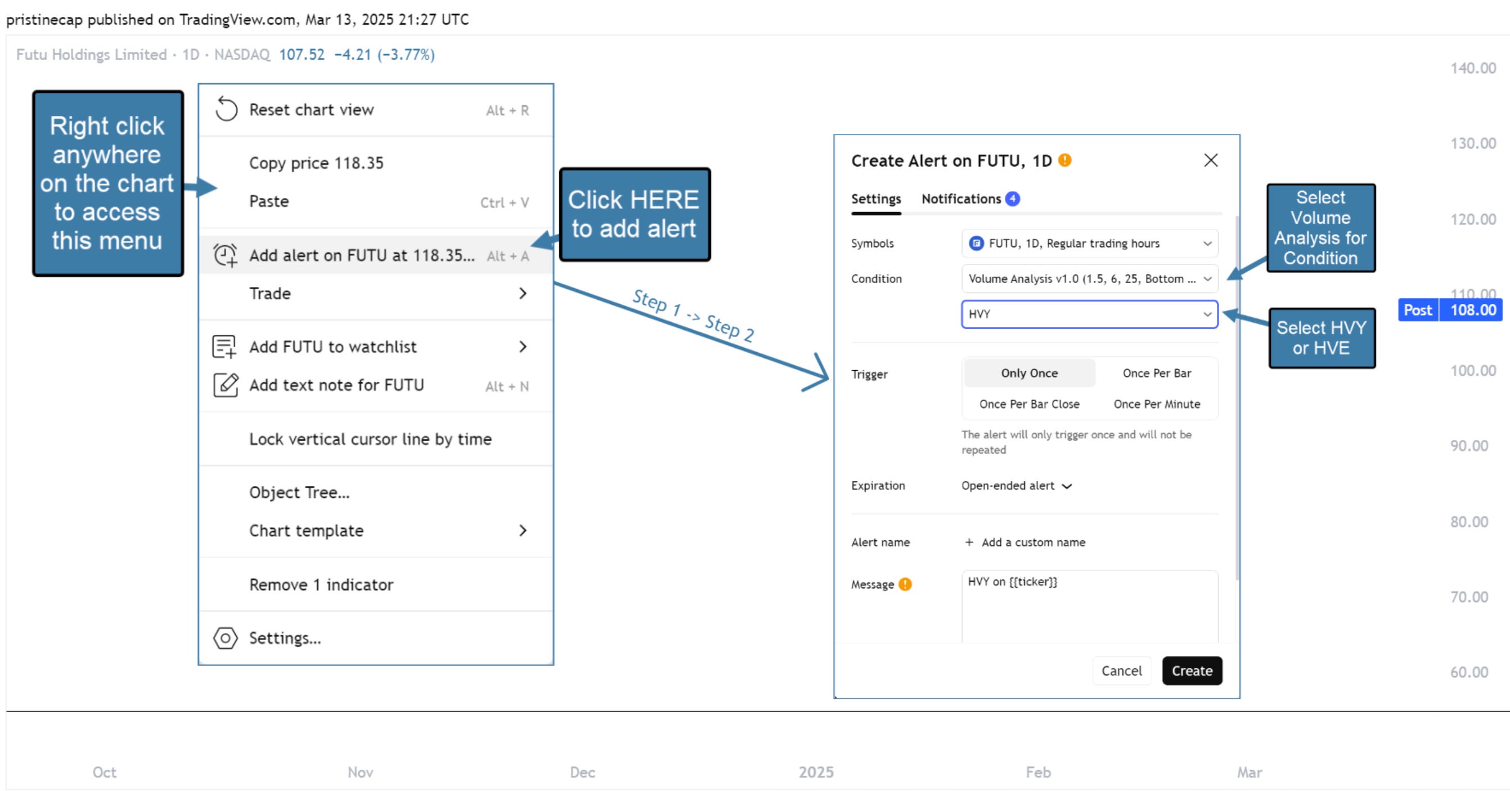Select the Only Once trigger option
This screenshot has height=791, width=1510.
coord(1029,373)
